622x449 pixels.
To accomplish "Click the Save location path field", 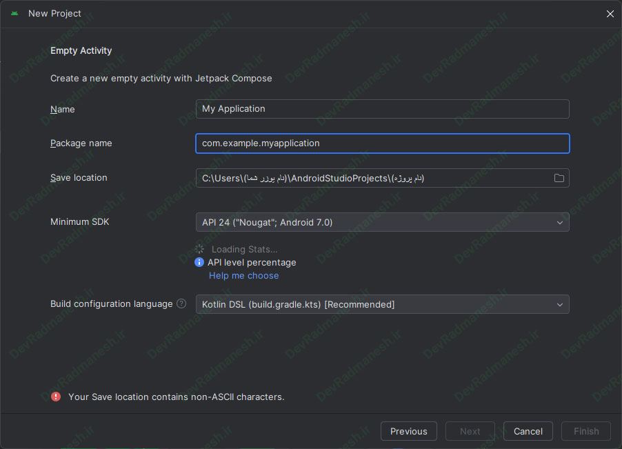I will tap(372, 179).
